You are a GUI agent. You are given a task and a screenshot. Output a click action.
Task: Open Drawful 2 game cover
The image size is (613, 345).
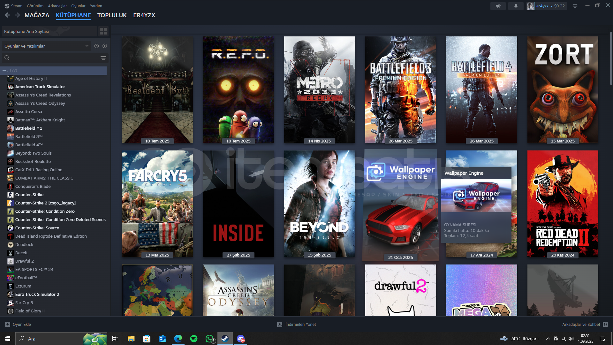click(x=400, y=290)
